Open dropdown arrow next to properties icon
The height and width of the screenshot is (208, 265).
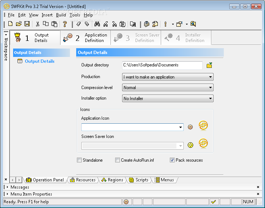pos(187,24)
